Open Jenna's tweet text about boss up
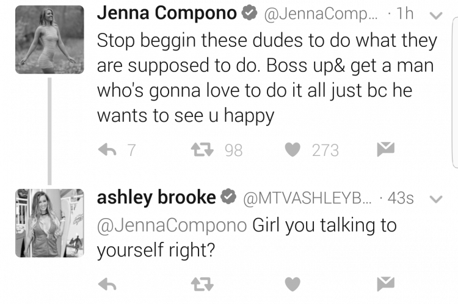The width and height of the screenshot is (458, 304). click(267, 78)
